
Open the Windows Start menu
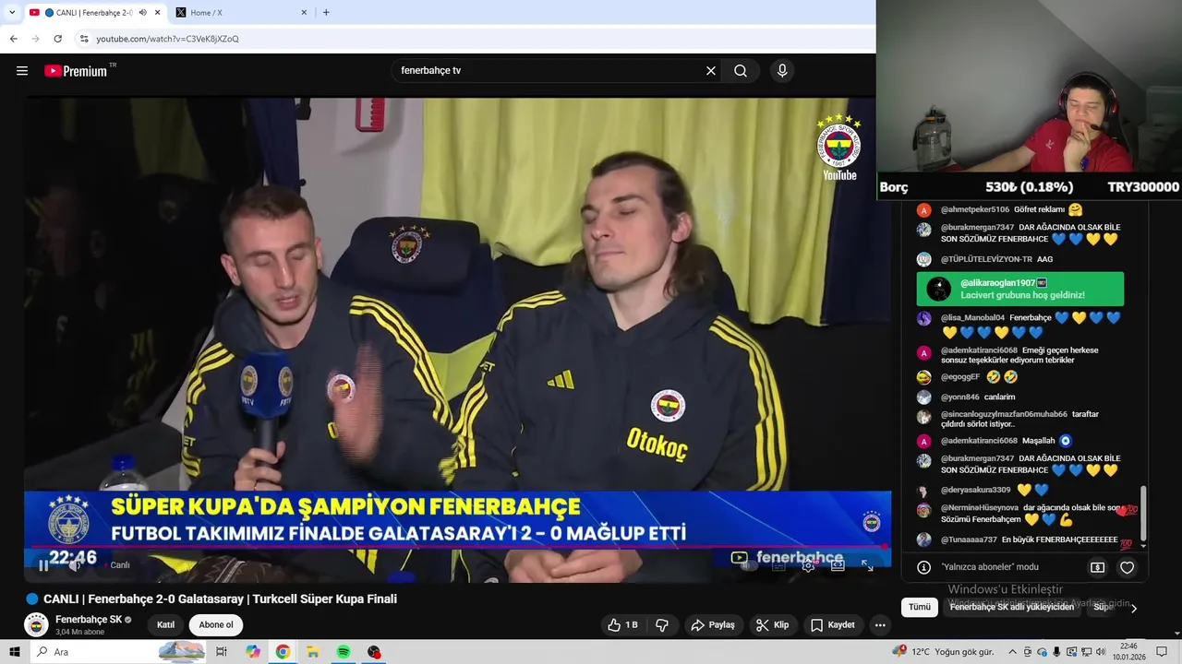pyautogui.click(x=15, y=652)
